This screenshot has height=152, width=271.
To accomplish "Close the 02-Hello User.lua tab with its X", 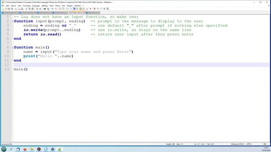I will pyautogui.click(x=84, y=13).
